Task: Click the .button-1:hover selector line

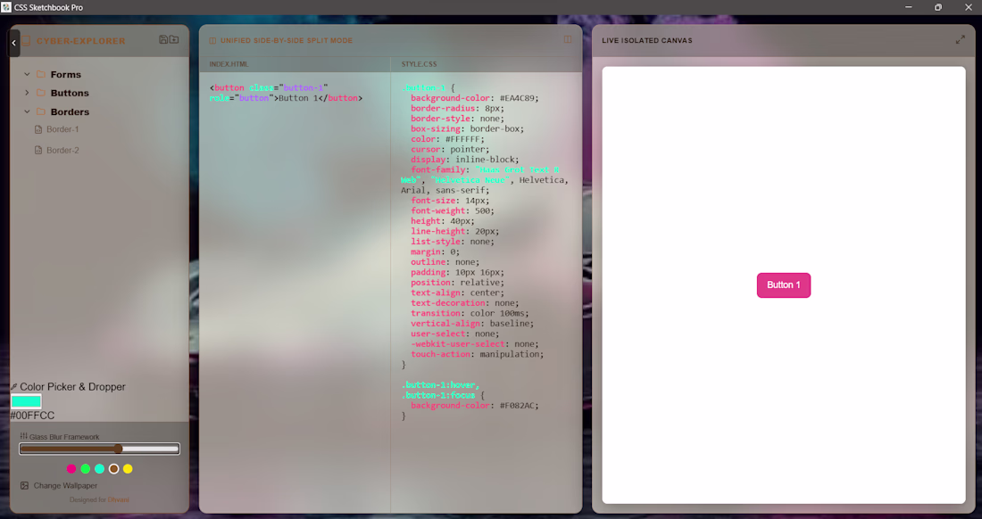Action: (x=440, y=385)
